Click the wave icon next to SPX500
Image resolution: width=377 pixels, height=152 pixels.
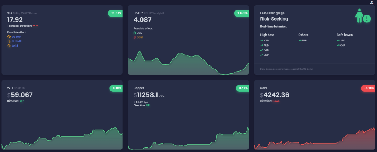pos(9,41)
